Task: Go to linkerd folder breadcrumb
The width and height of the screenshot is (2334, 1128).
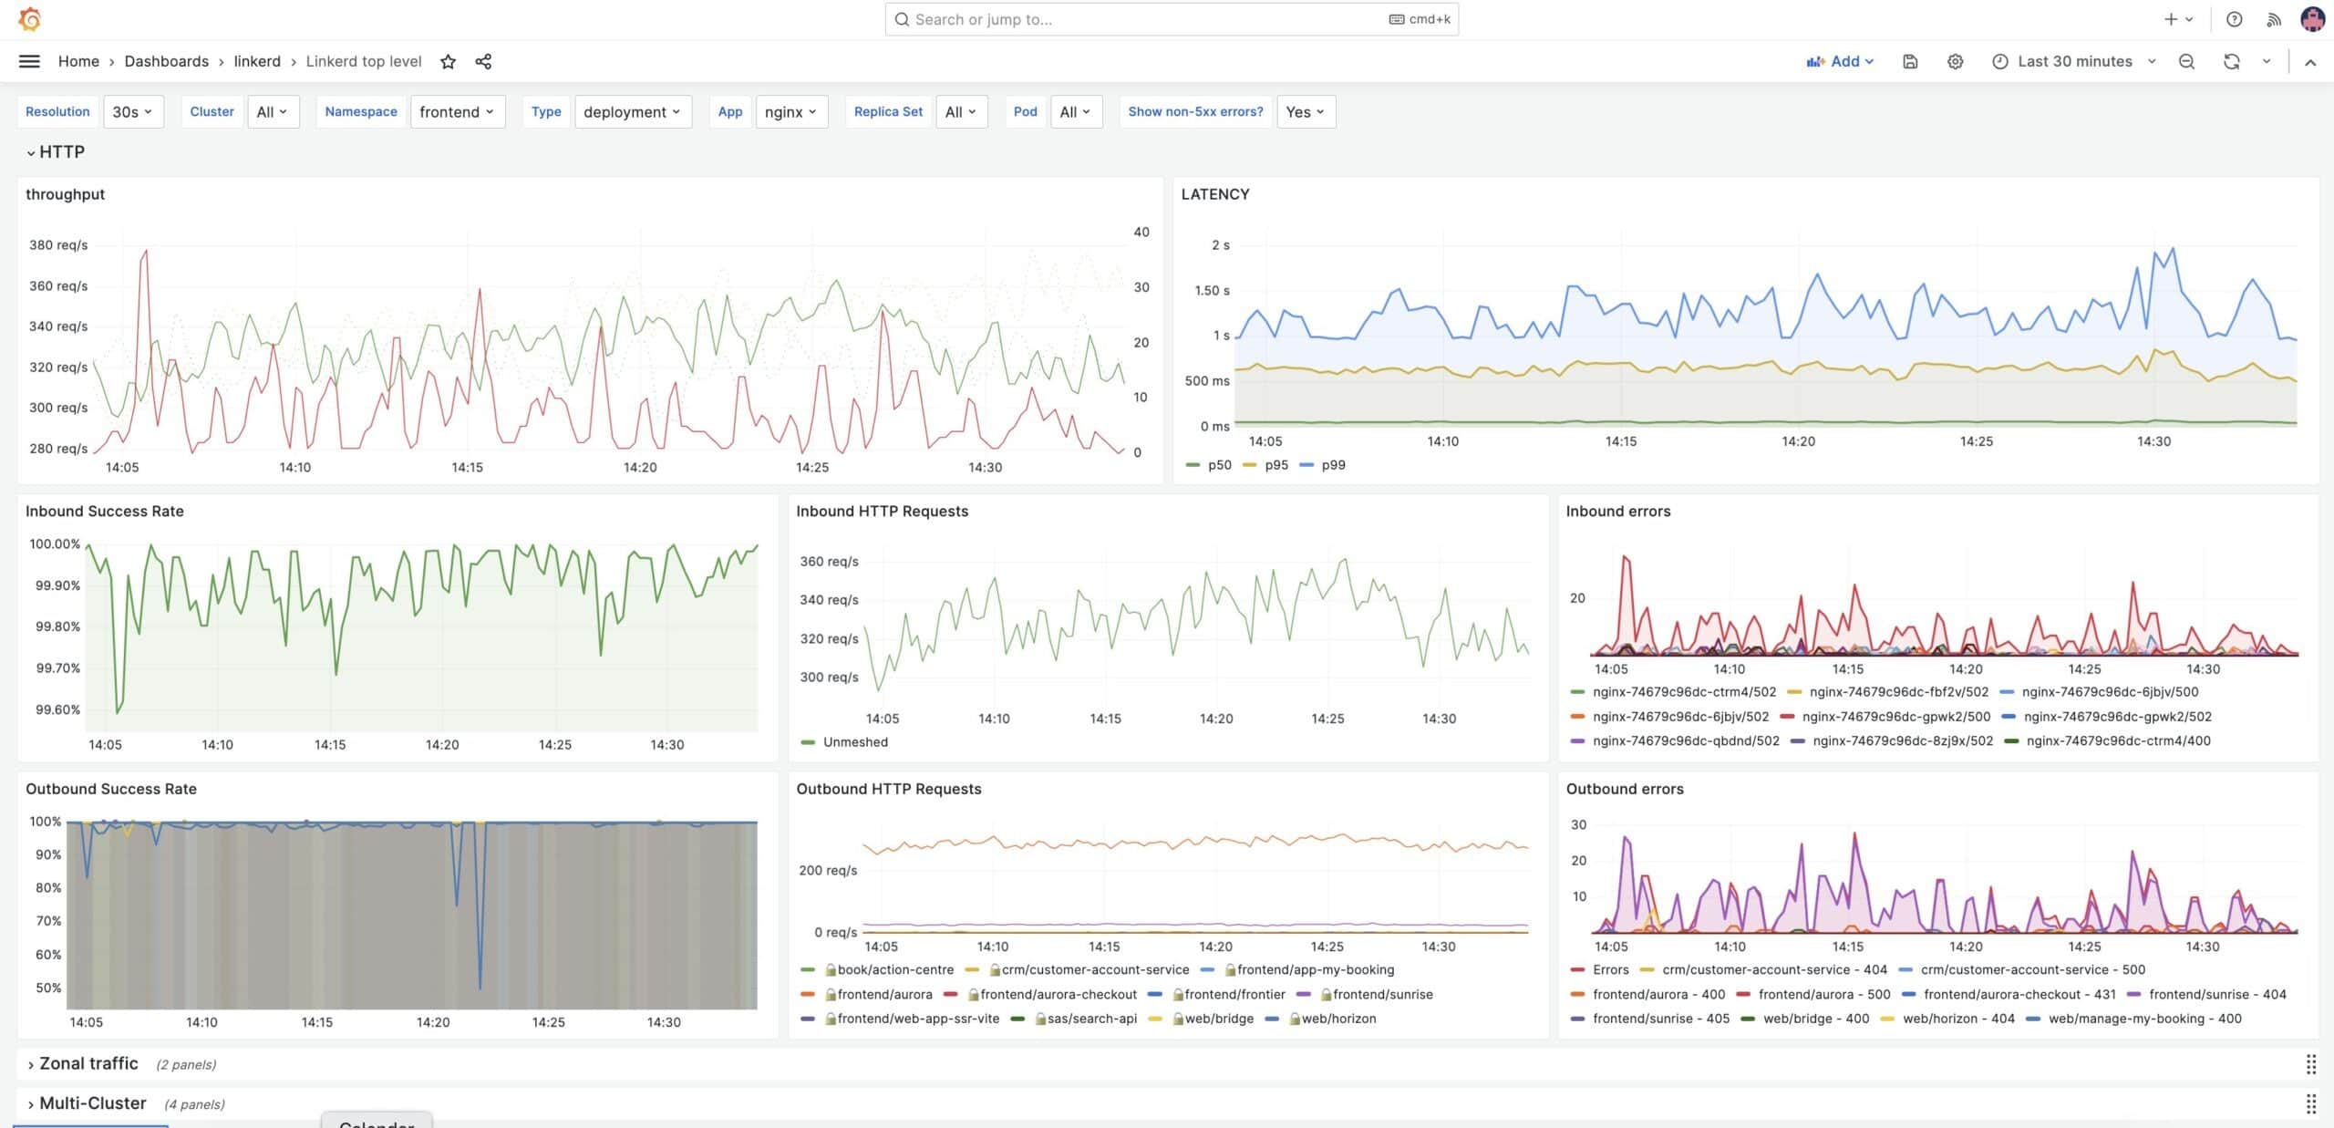Action: (257, 61)
